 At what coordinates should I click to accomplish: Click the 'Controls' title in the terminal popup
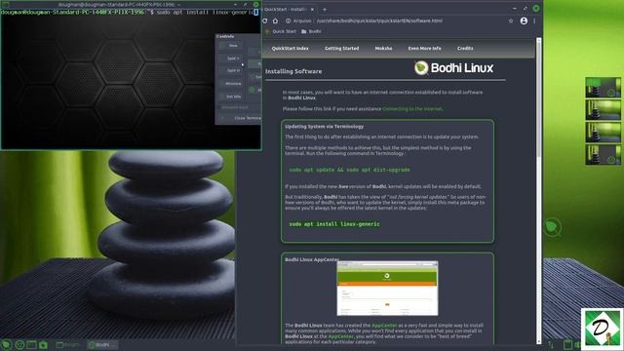225,37
